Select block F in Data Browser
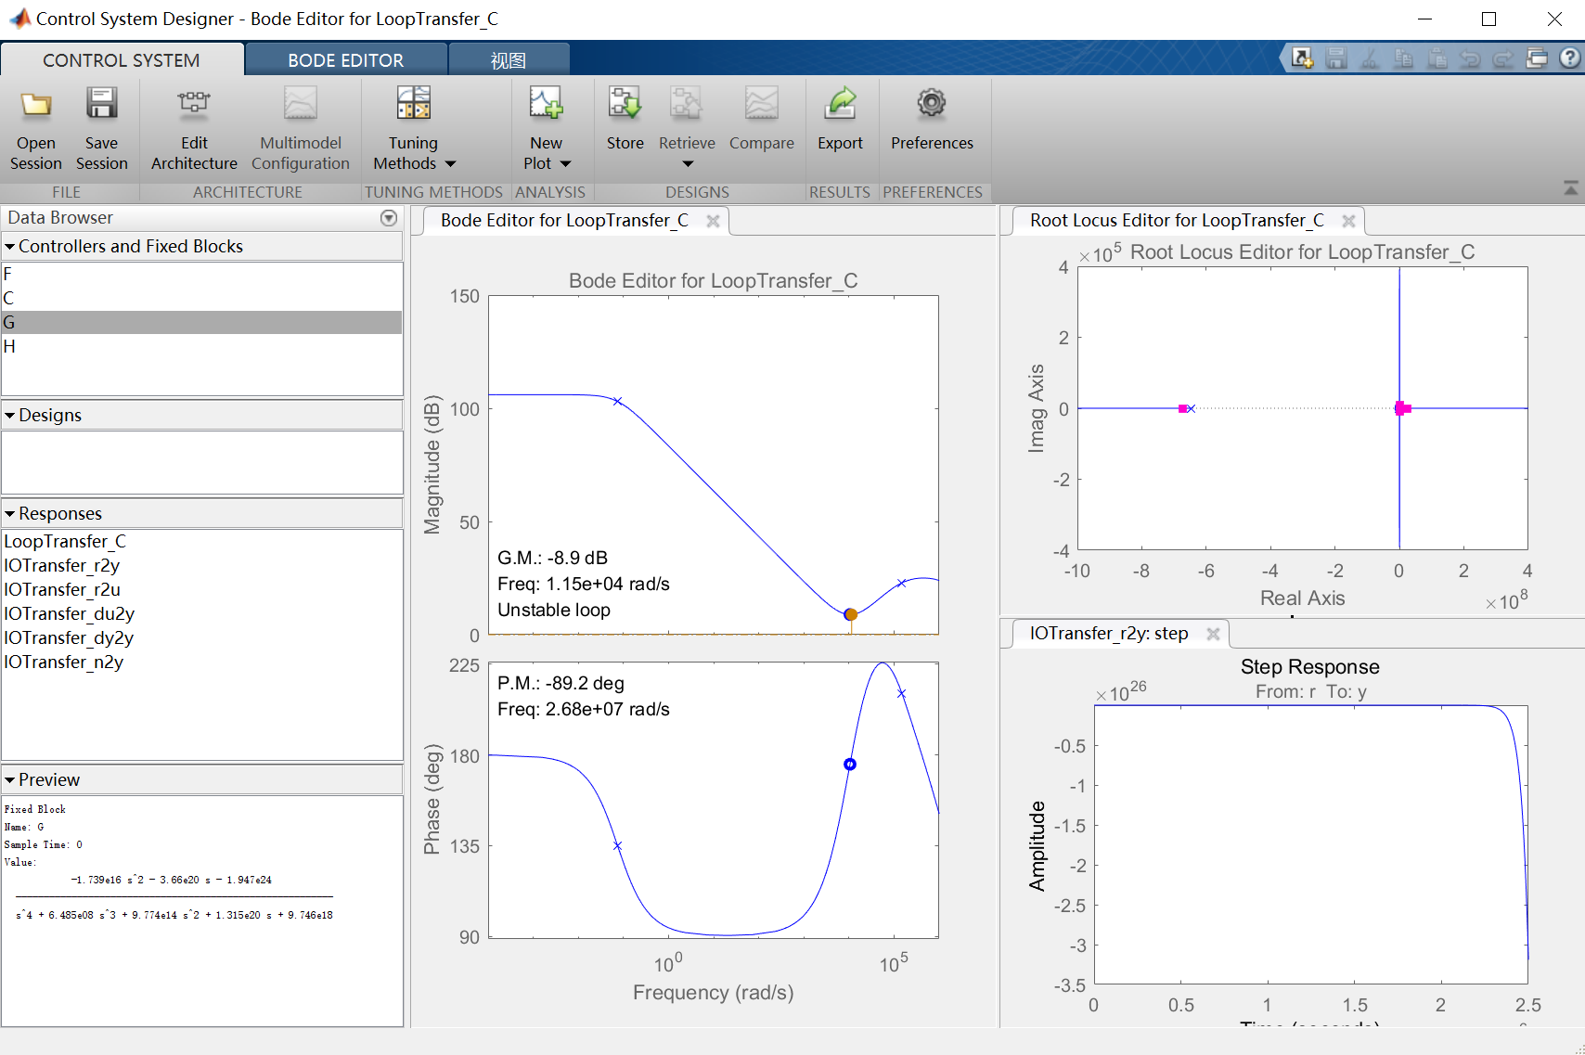This screenshot has width=1585, height=1055. 201,274
